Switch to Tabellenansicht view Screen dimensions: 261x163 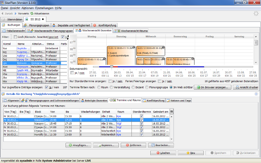tap(14, 31)
